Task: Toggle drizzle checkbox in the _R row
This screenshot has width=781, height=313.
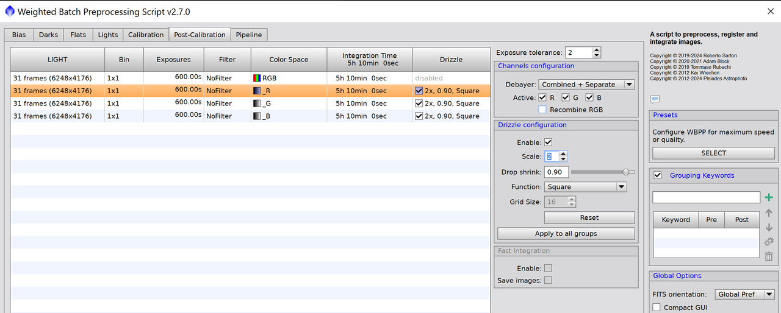Action: [419, 91]
